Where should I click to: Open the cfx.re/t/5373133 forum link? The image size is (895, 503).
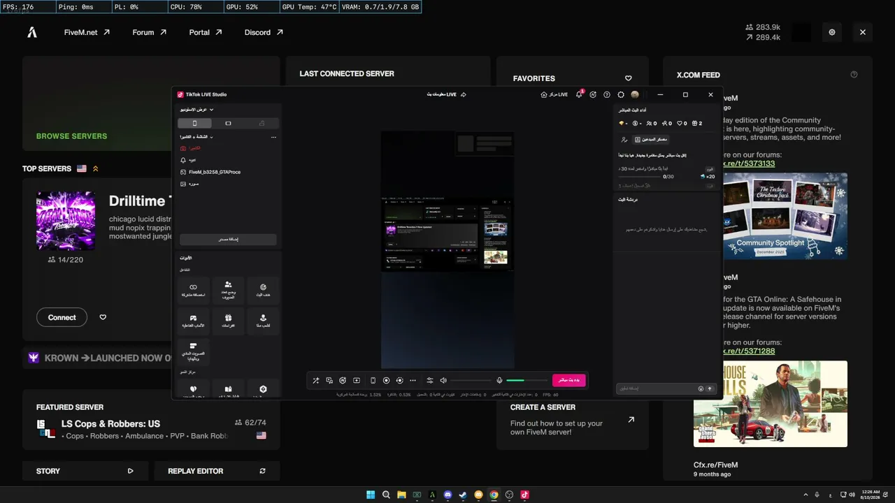coord(748,163)
